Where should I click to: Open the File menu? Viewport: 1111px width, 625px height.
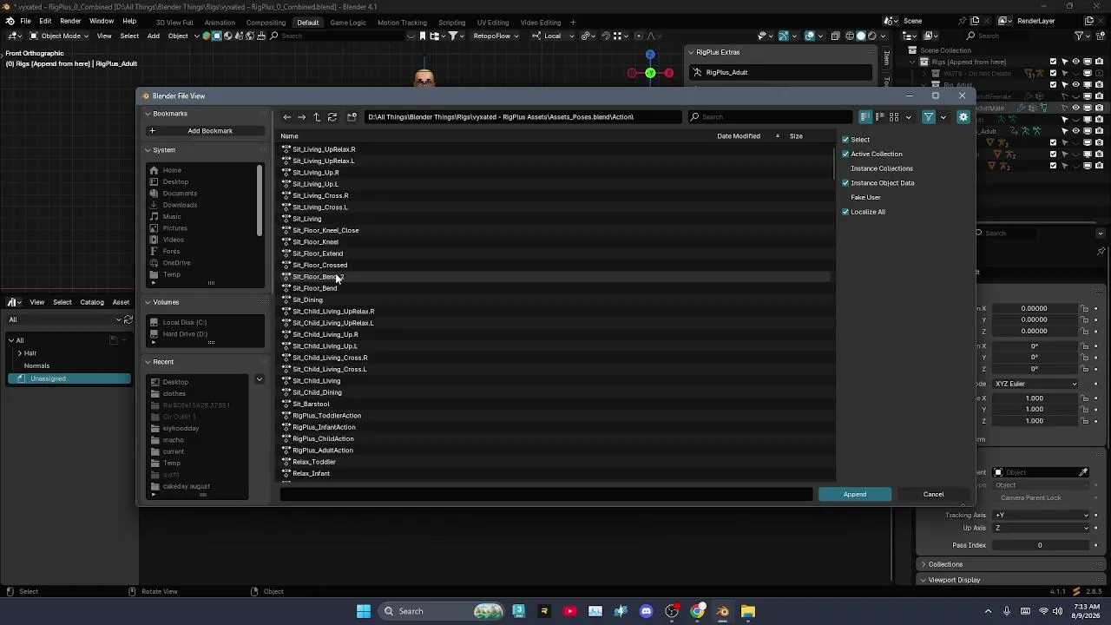click(x=26, y=22)
